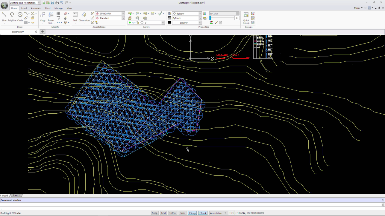Switch to the Insert ribbon tab
385x216 pixels.
pyautogui.click(x=24, y=8)
